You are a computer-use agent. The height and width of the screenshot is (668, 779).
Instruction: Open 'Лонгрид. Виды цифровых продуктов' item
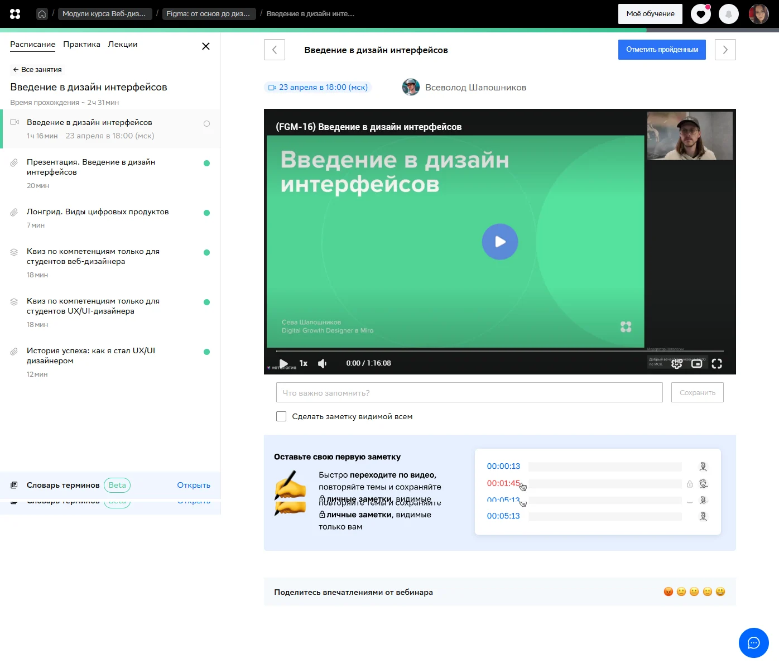click(x=110, y=218)
